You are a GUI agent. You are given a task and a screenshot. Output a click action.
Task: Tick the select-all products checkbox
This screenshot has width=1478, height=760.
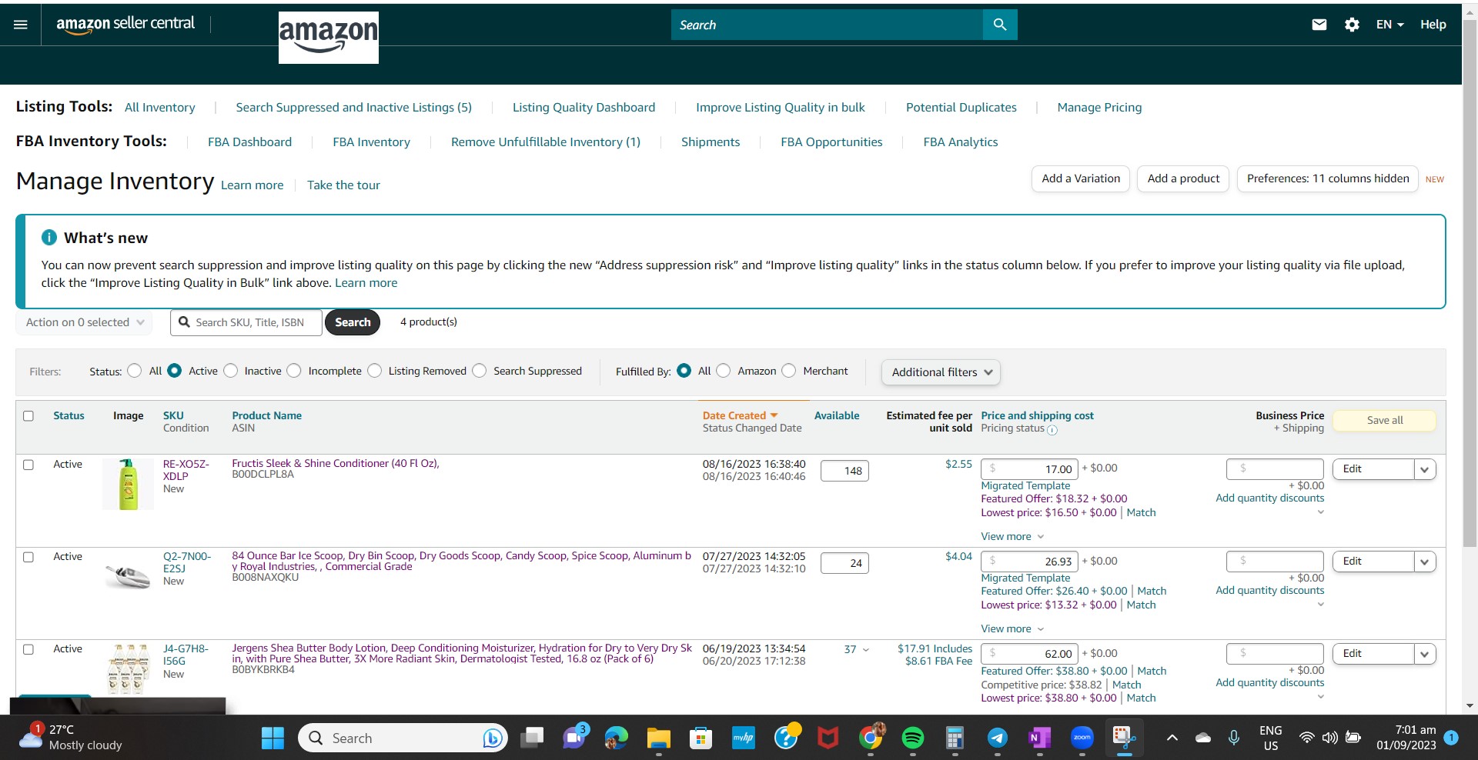tap(28, 416)
